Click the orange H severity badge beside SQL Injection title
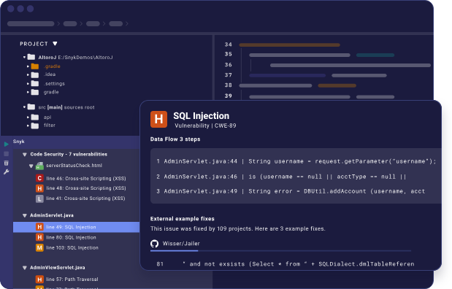The image size is (452, 289). pos(158,119)
